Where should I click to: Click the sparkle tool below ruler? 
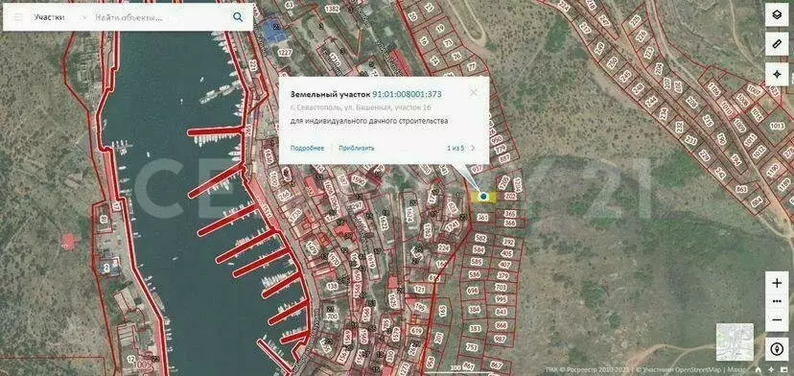(777, 75)
